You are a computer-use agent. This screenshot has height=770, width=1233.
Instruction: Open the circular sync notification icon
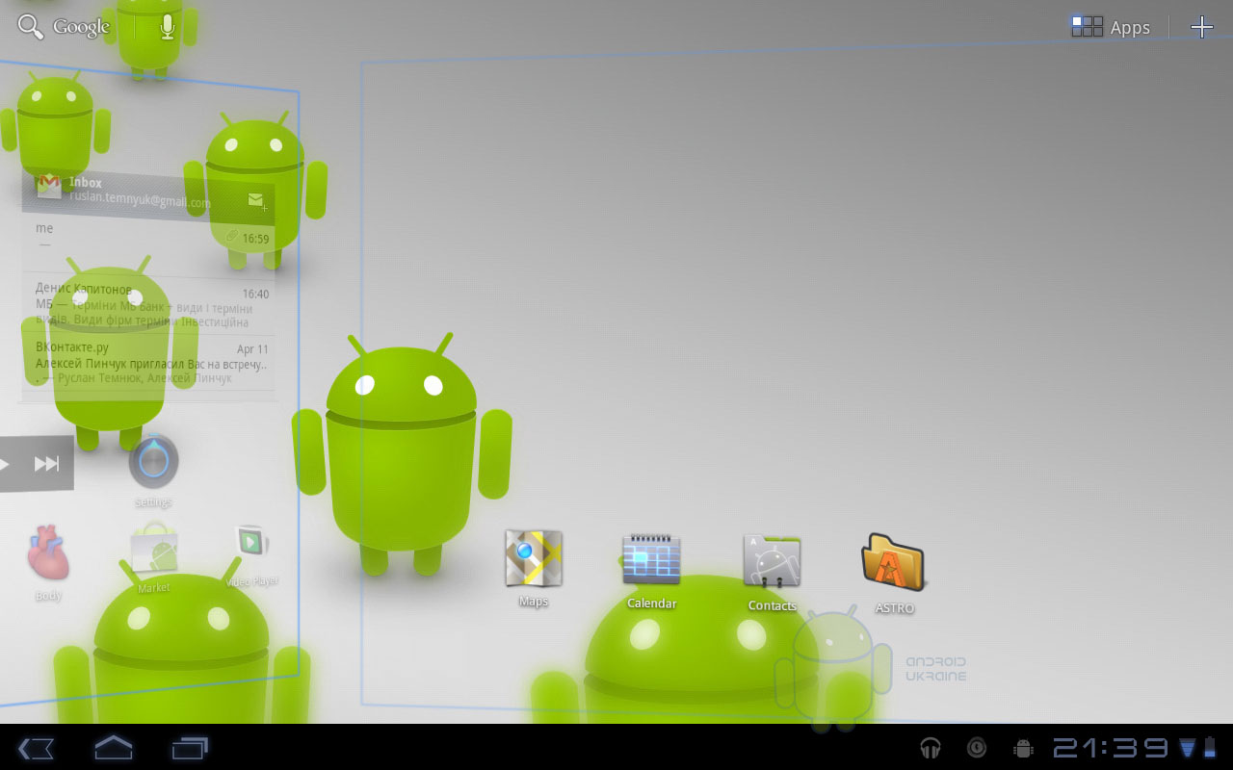click(977, 748)
